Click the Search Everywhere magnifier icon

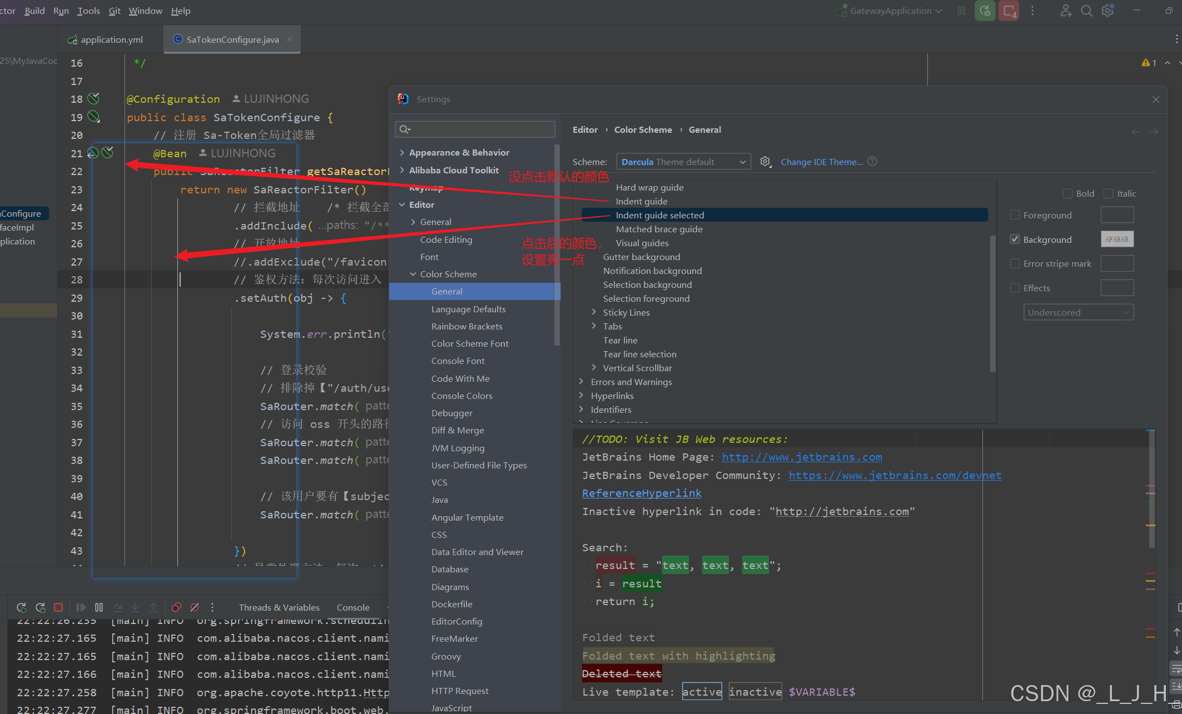[1086, 11]
